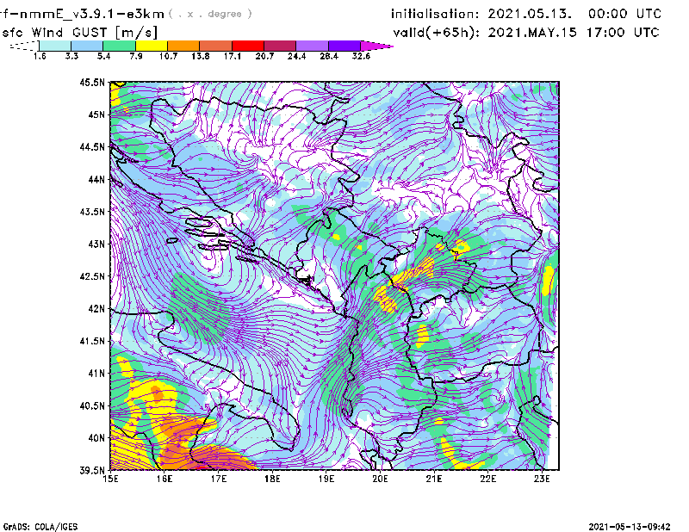Click the longitude label '22E'
The width and height of the screenshot is (689, 532).
(x=488, y=479)
